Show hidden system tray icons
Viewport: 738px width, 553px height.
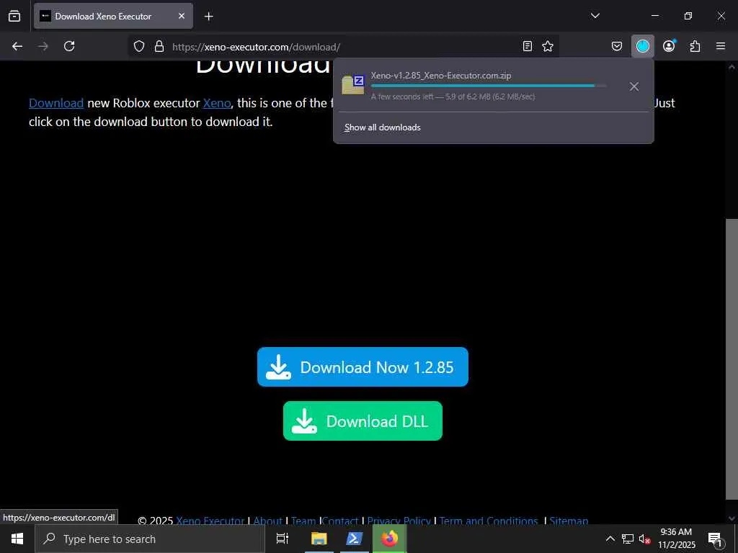(x=610, y=539)
